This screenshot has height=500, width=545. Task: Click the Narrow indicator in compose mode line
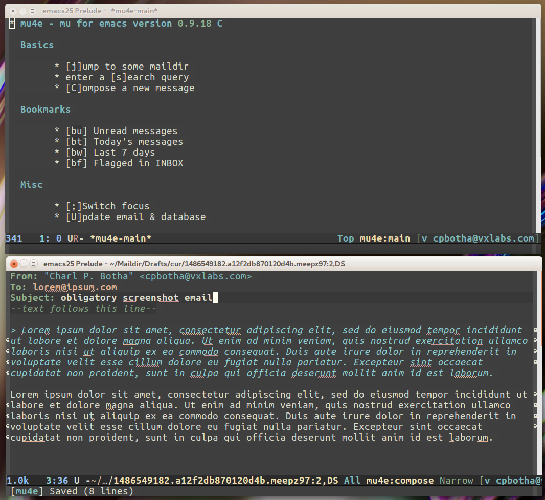pos(456,481)
